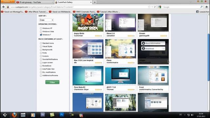210x118 pixels.
Task: Check the Additional softwares checkbox
Action: coord(41,76)
